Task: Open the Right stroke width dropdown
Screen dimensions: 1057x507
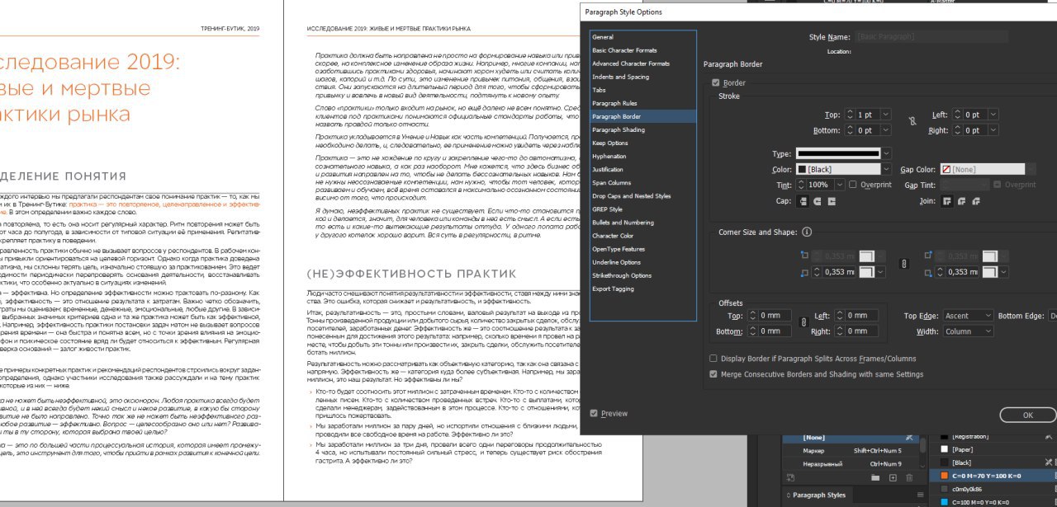Action: point(995,130)
